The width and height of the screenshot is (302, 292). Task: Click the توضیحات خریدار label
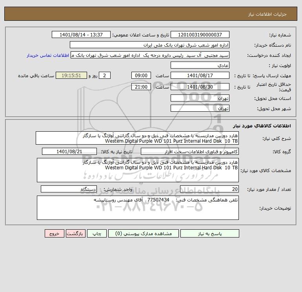click(x=275, y=208)
